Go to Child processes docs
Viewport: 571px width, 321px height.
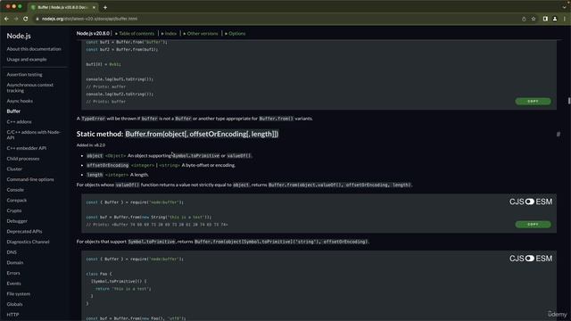23,159
